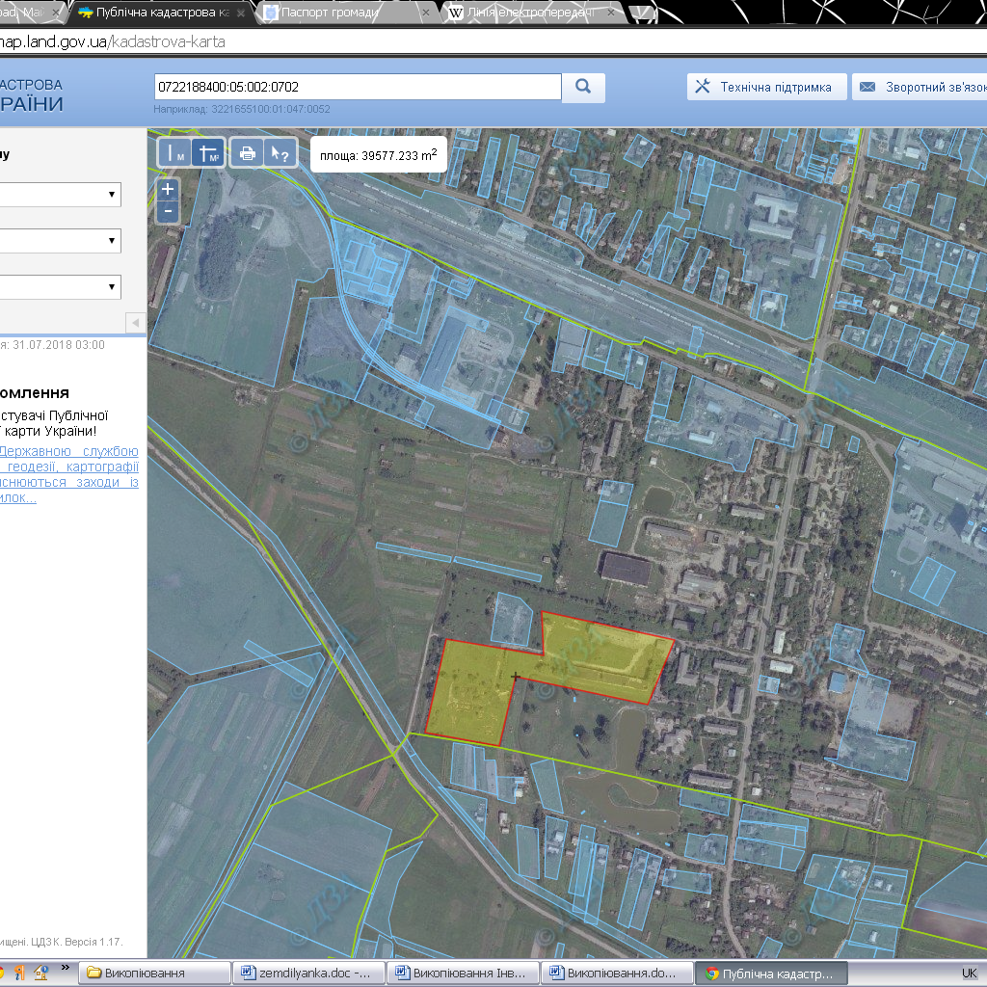This screenshot has width=987, height=987.
Task: Zoom in on the map
Action: point(168,190)
